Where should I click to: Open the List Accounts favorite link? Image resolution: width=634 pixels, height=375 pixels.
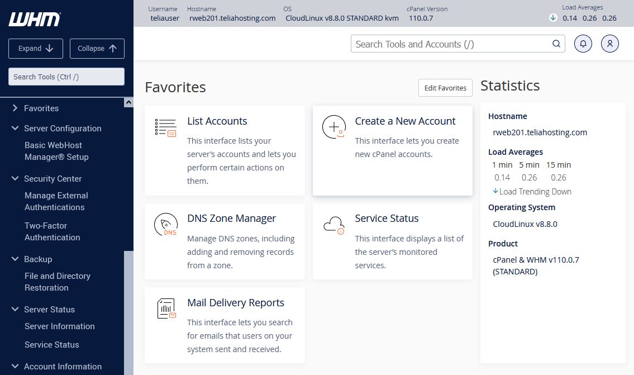click(217, 121)
